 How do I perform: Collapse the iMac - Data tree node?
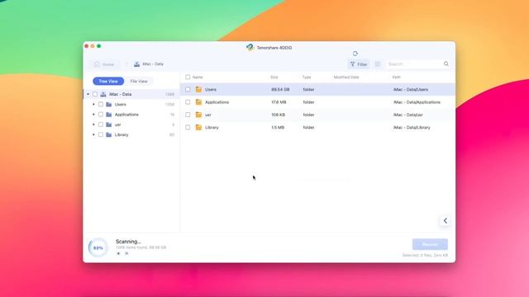tap(88, 94)
